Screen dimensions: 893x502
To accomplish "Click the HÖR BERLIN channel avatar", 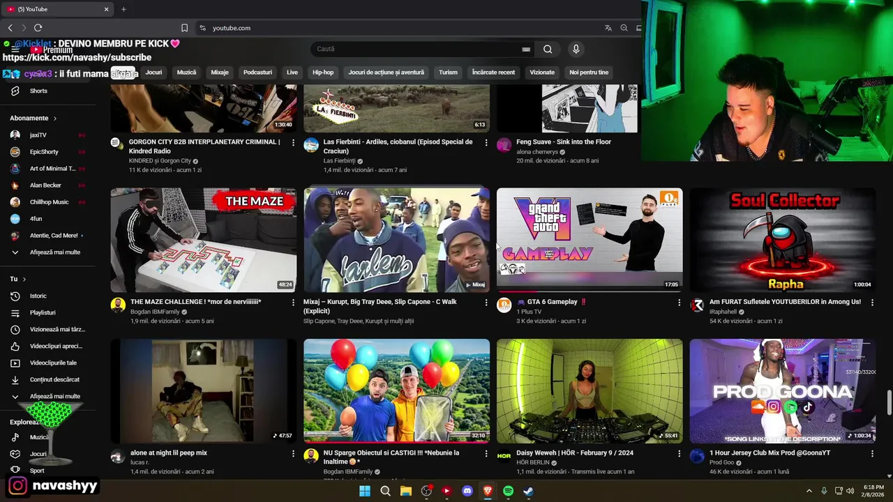I will pos(504,457).
